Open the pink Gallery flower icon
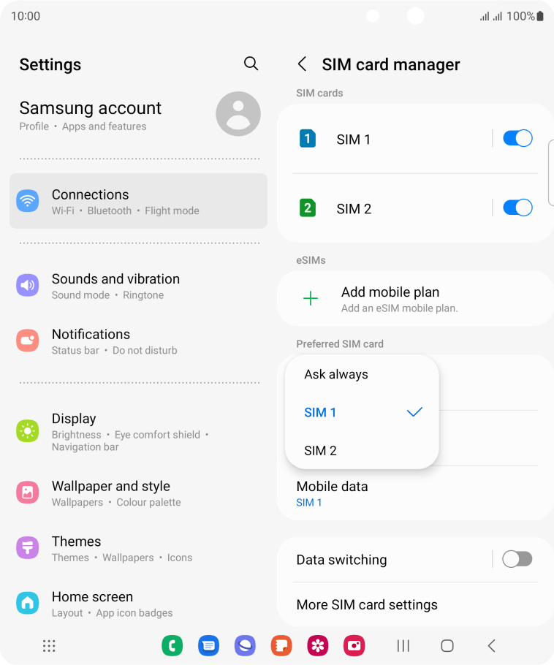Image resolution: width=554 pixels, height=665 pixels. click(318, 645)
